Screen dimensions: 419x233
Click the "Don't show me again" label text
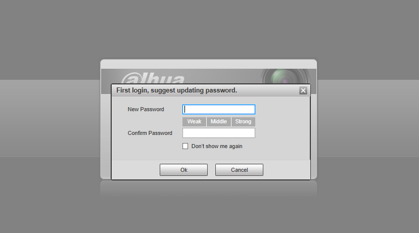tap(217, 146)
